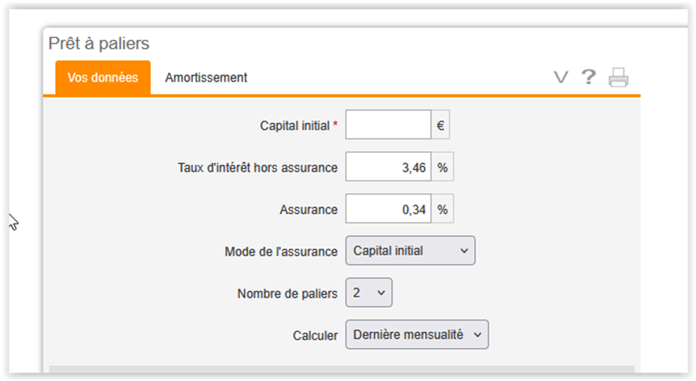This screenshot has height=381, width=696.
Task: Select the Assurance field showing 0,34
Action: (x=388, y=209)
